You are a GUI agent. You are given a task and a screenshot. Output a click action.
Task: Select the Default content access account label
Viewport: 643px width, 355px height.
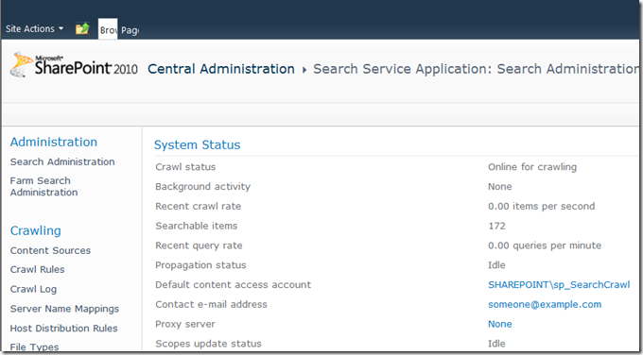233,285
